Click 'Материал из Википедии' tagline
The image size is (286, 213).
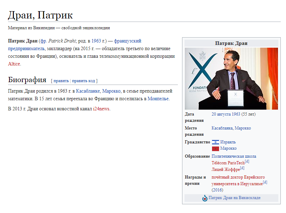coord(59,28)
